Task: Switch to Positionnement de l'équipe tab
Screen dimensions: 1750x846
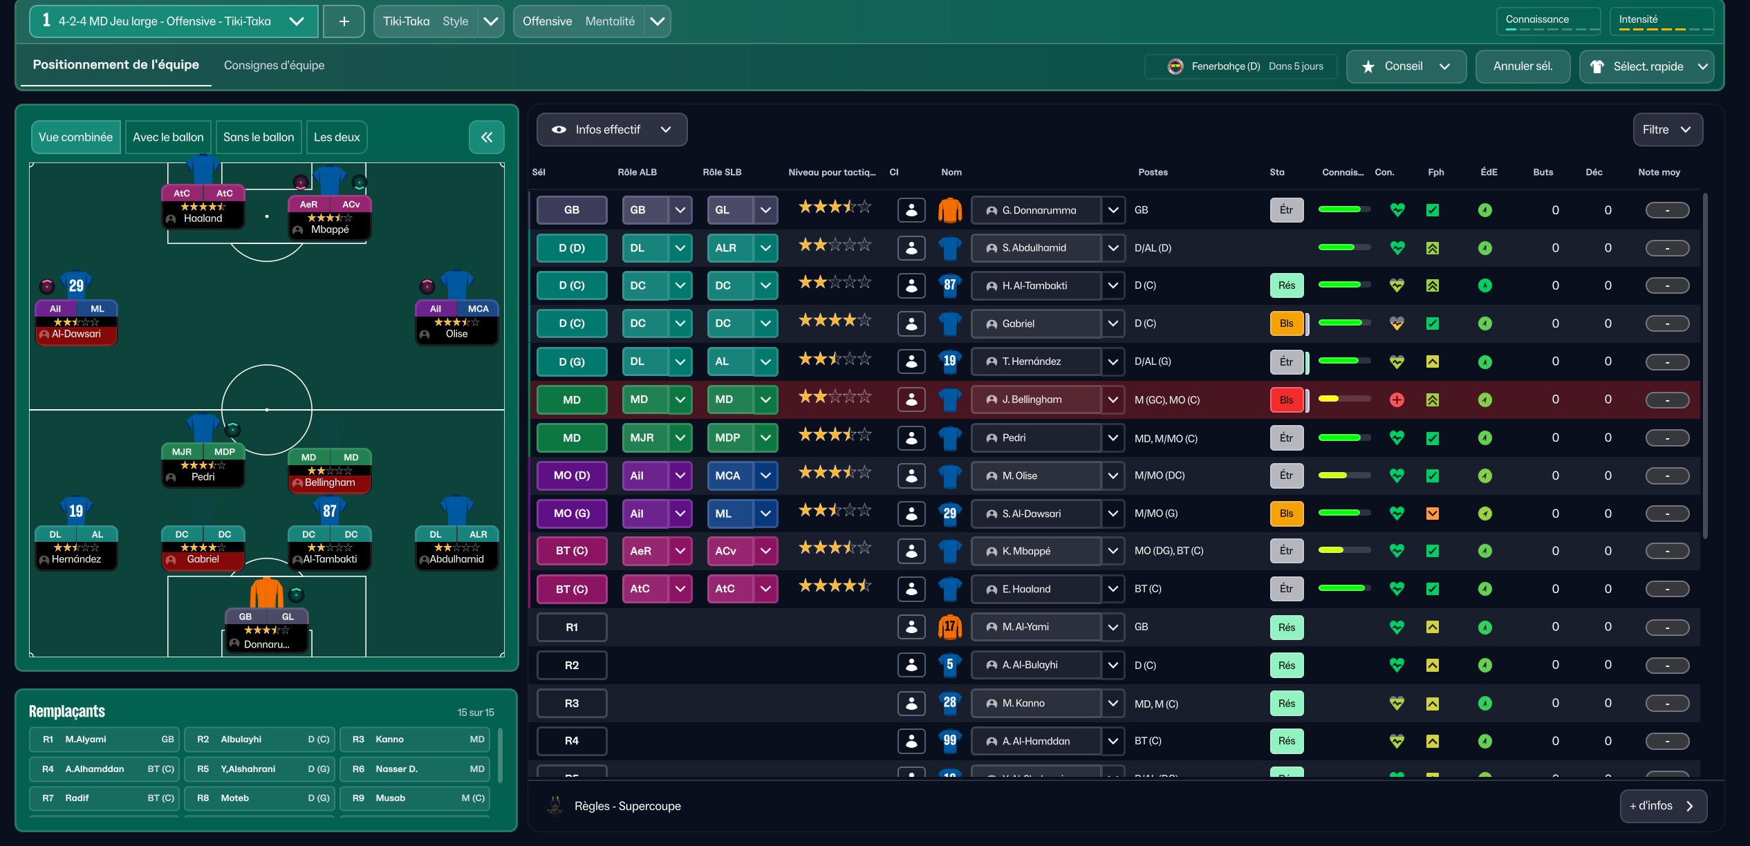Action: pyautogui.click(x=116, y=65)
